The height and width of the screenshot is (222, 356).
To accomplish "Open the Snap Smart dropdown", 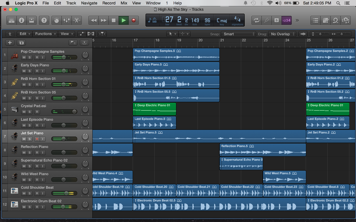I will tap(239, 34).
